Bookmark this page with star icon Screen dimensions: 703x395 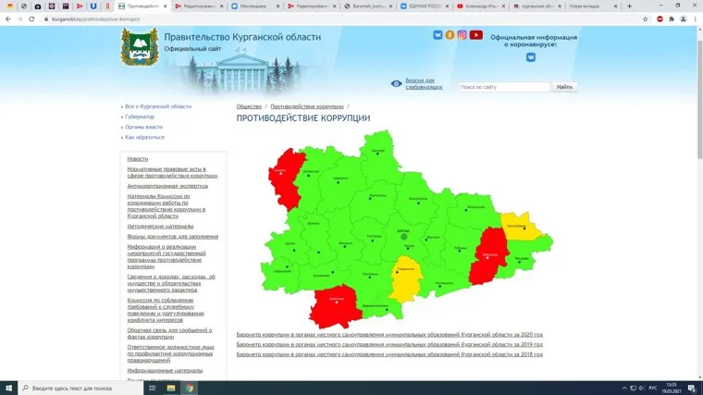pos(645,18)
